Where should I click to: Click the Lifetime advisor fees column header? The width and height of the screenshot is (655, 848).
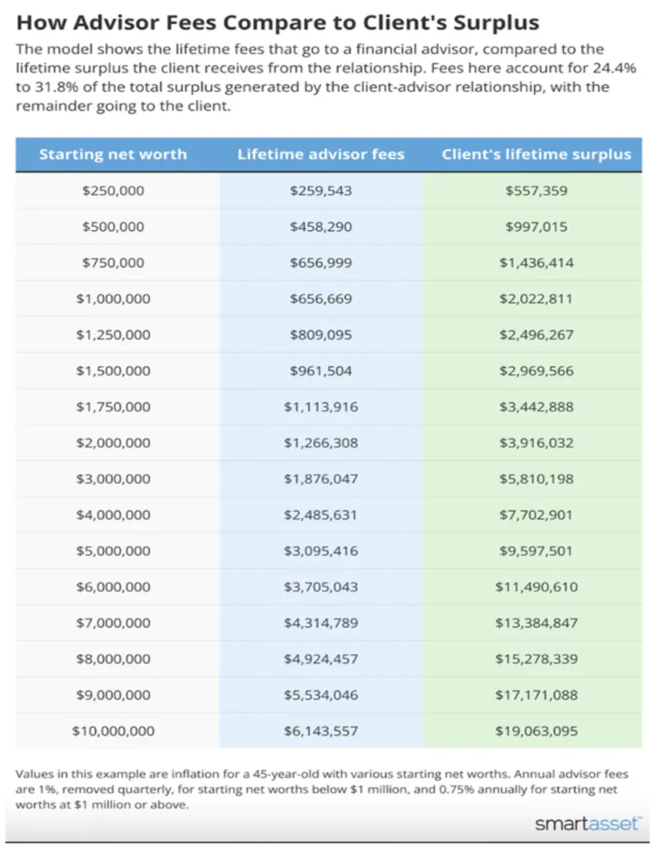[320, 154]
